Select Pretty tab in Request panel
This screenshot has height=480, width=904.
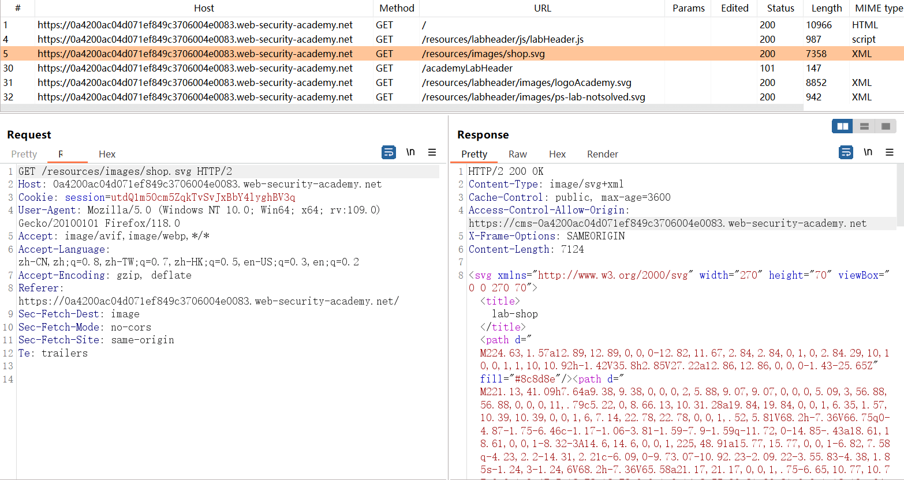(24, 154)
